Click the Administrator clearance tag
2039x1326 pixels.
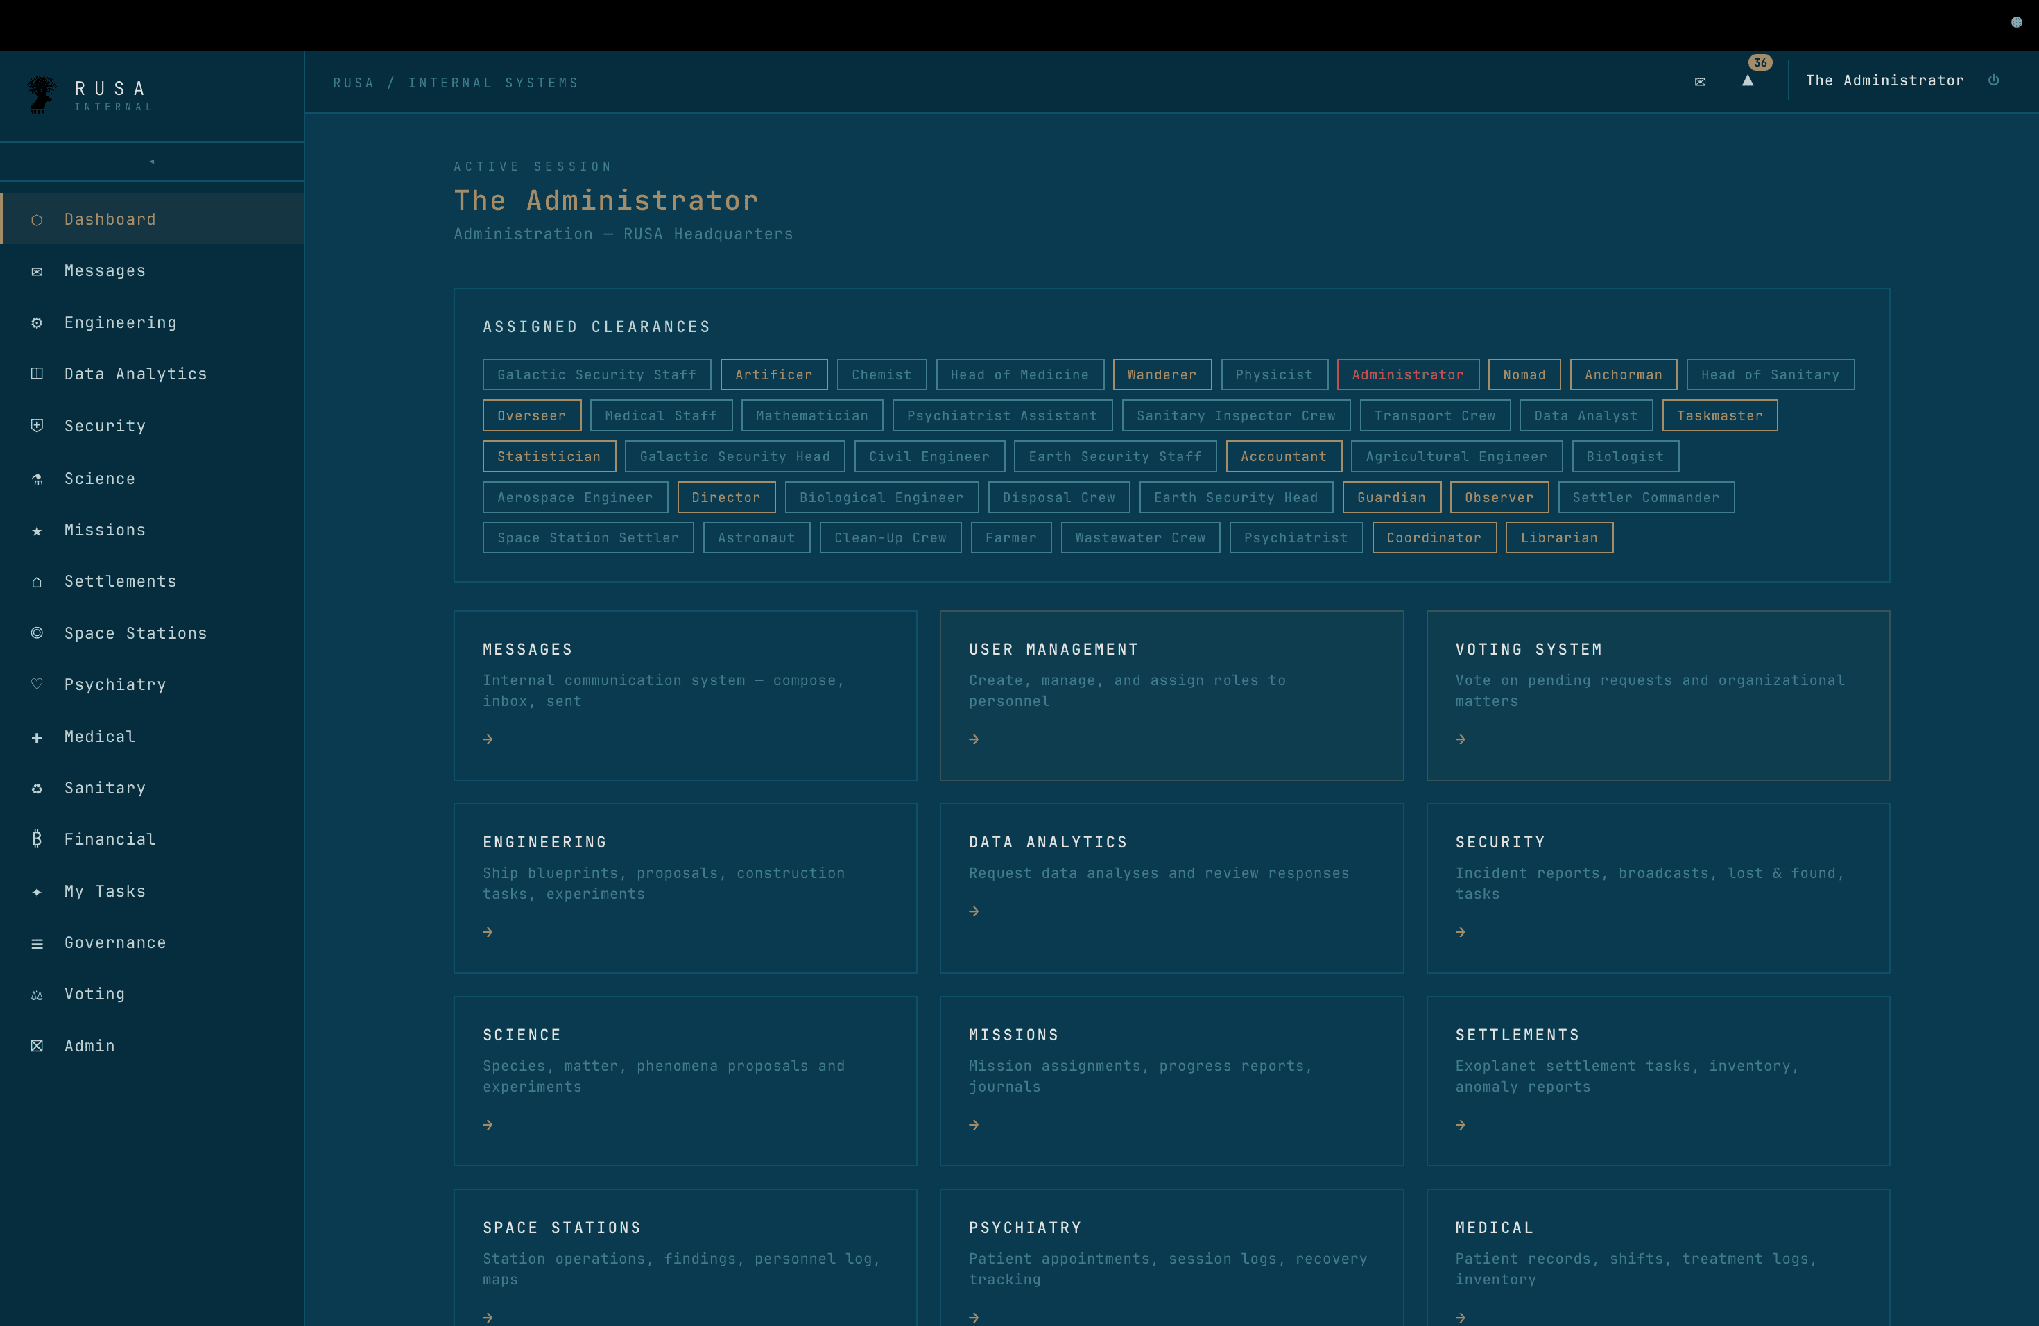pos(1408,374)
